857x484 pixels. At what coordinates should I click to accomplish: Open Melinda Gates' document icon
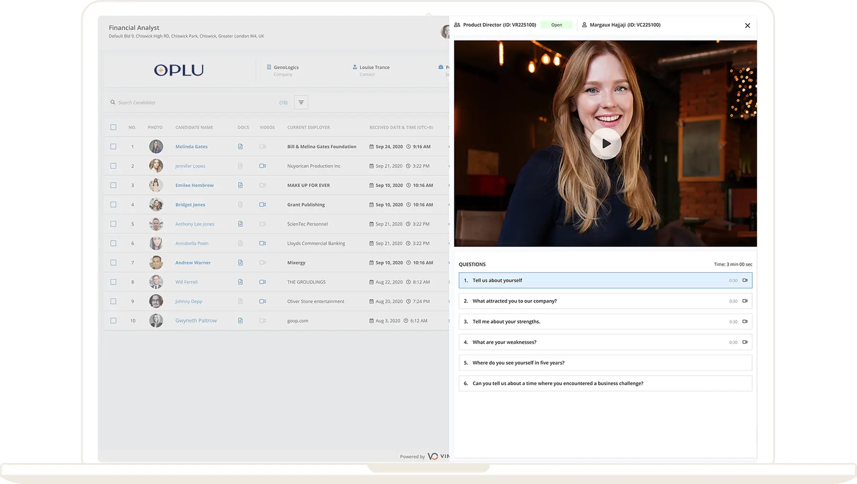pos(240,147)
